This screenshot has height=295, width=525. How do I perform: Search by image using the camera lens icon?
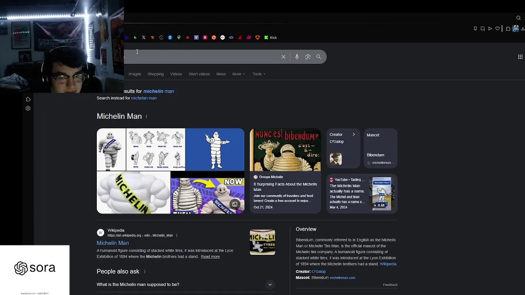[x=308, y=57]
